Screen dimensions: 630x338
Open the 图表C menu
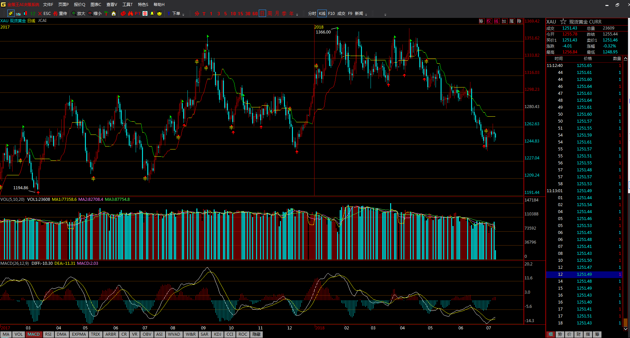[x=96, y=4]
